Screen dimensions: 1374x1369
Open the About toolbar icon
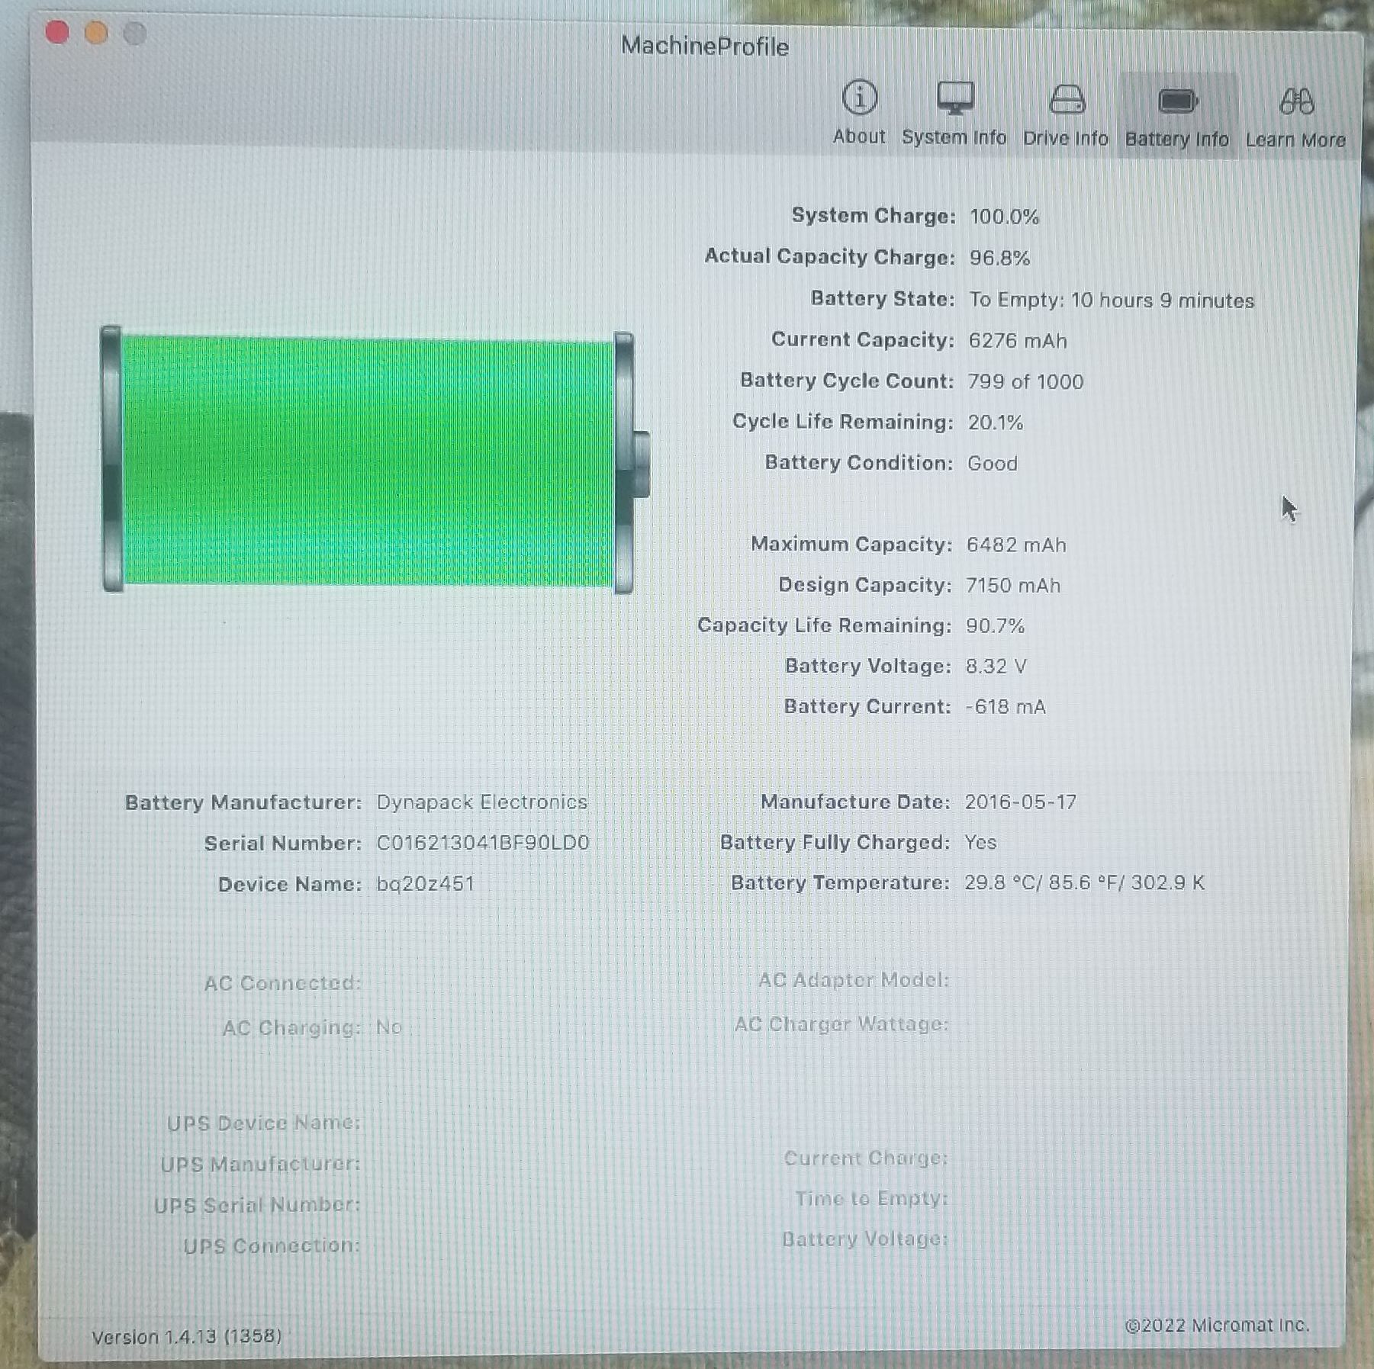[859, 112]
